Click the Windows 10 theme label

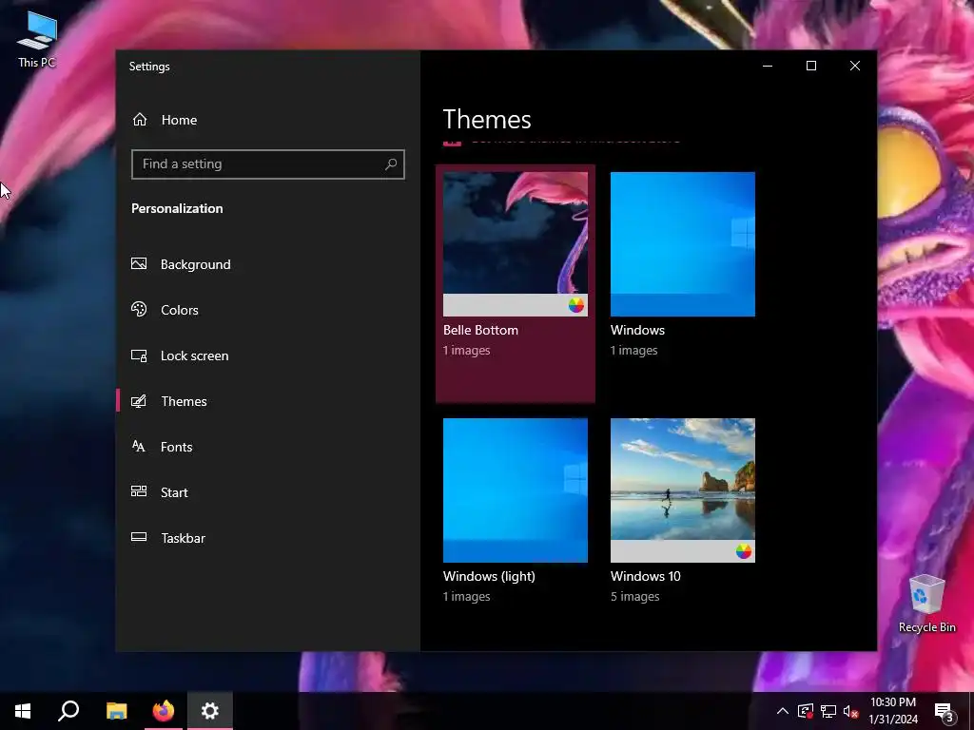(x=646, y=576)
